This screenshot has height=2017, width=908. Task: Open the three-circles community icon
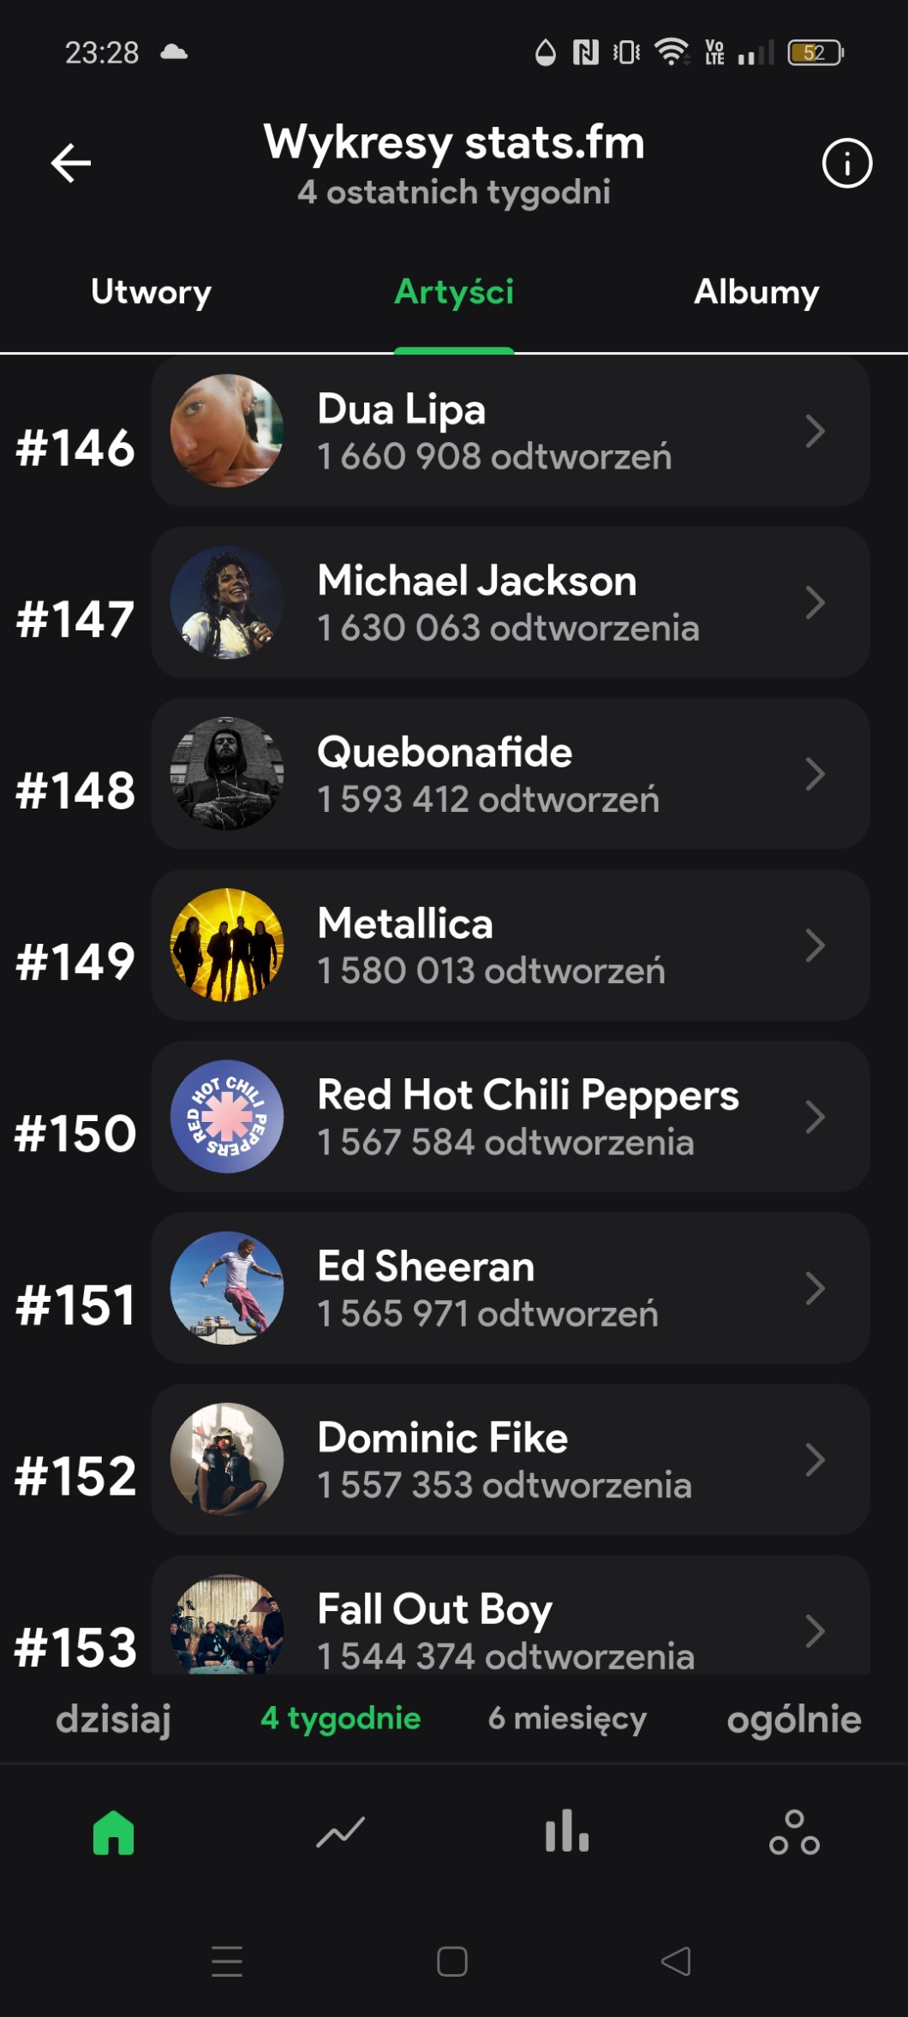(x=794, y=1833)
